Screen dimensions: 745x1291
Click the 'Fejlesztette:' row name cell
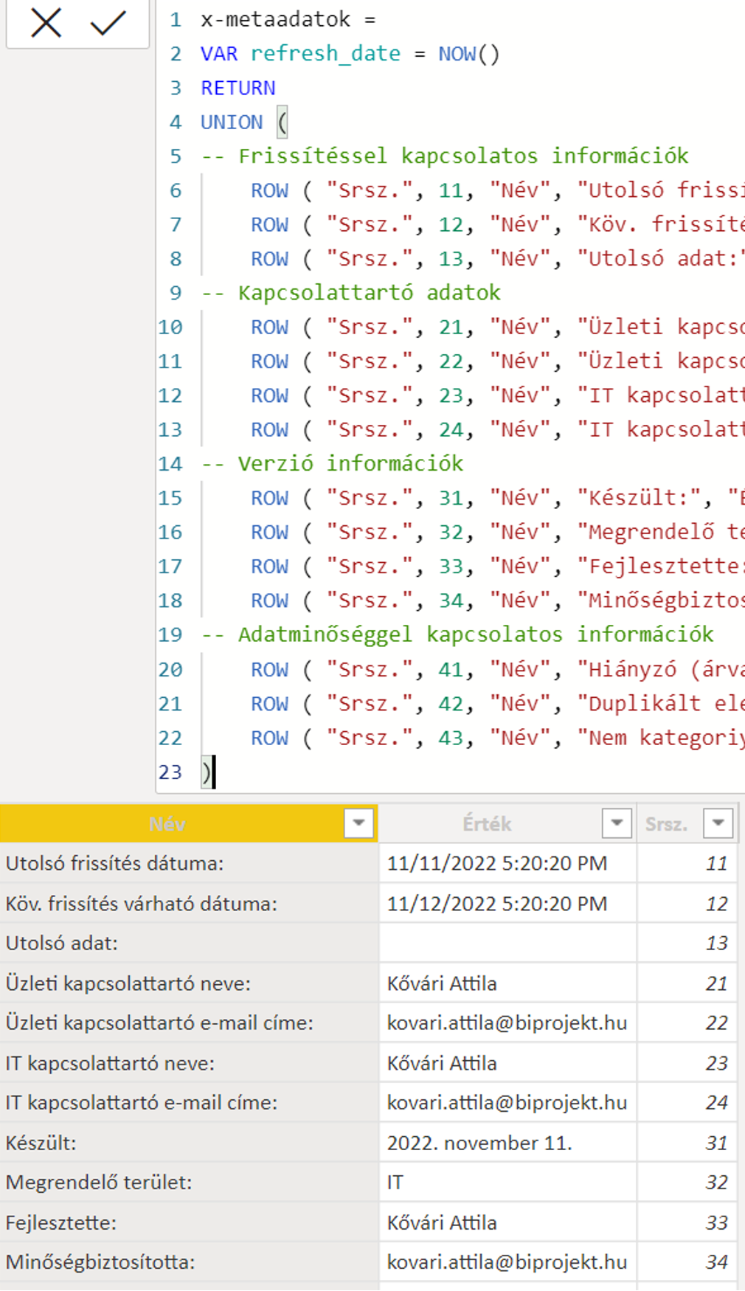[x=63, y=1222]
